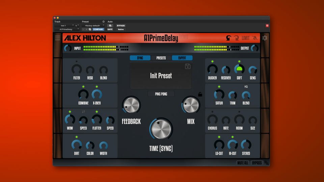Click the crossed-out bell icon in the header
Viewport: 324px width, 182px height.
pos(255,38)
